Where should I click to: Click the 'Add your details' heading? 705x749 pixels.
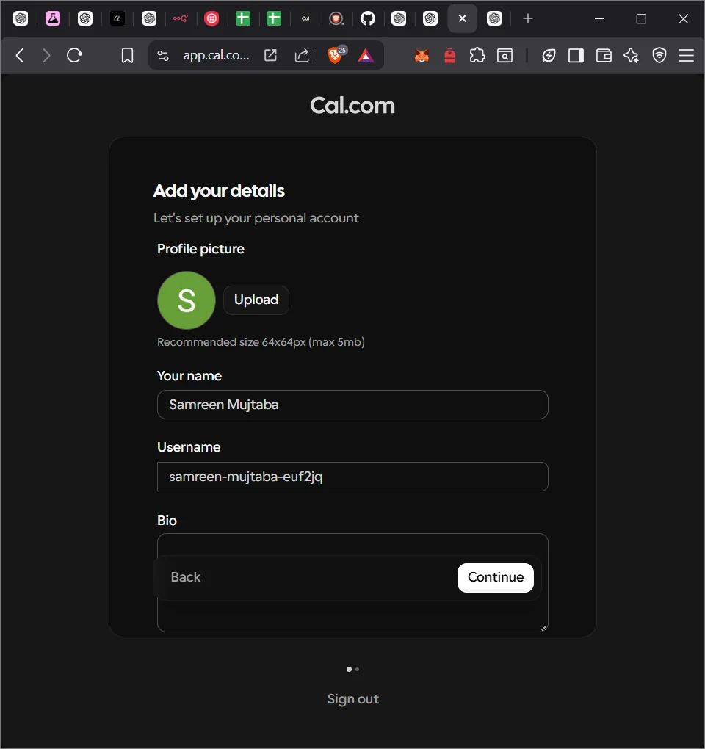point(219,191)
